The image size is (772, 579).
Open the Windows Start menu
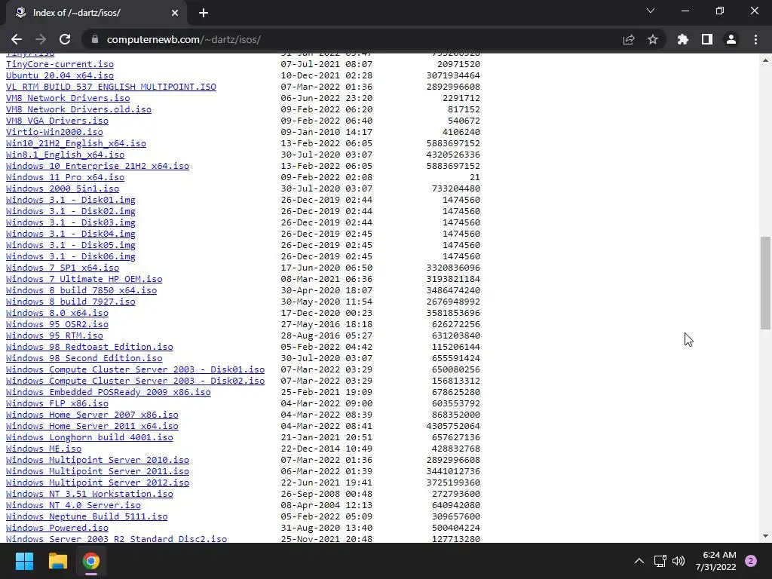coord(24,561)
